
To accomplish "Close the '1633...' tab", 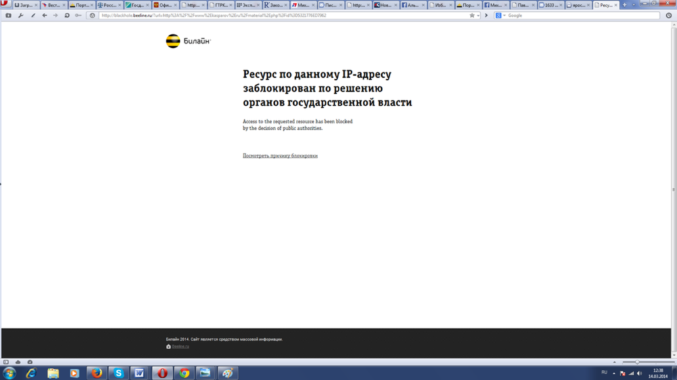I will 561,5.
